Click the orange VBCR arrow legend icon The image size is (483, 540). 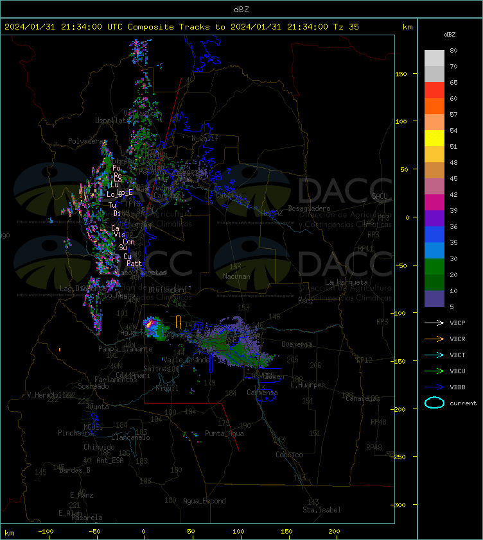(434, 339)
